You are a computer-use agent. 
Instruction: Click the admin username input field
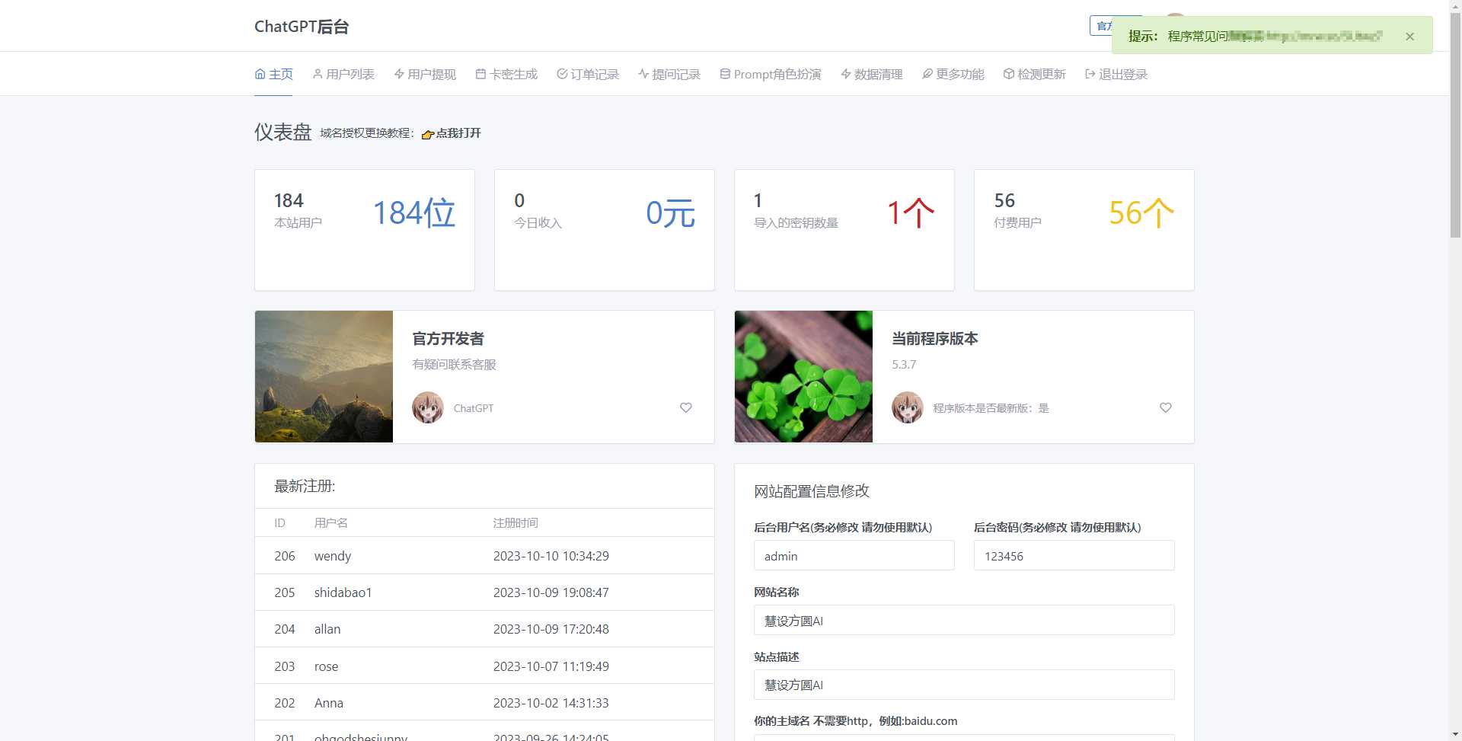point(853,555)
